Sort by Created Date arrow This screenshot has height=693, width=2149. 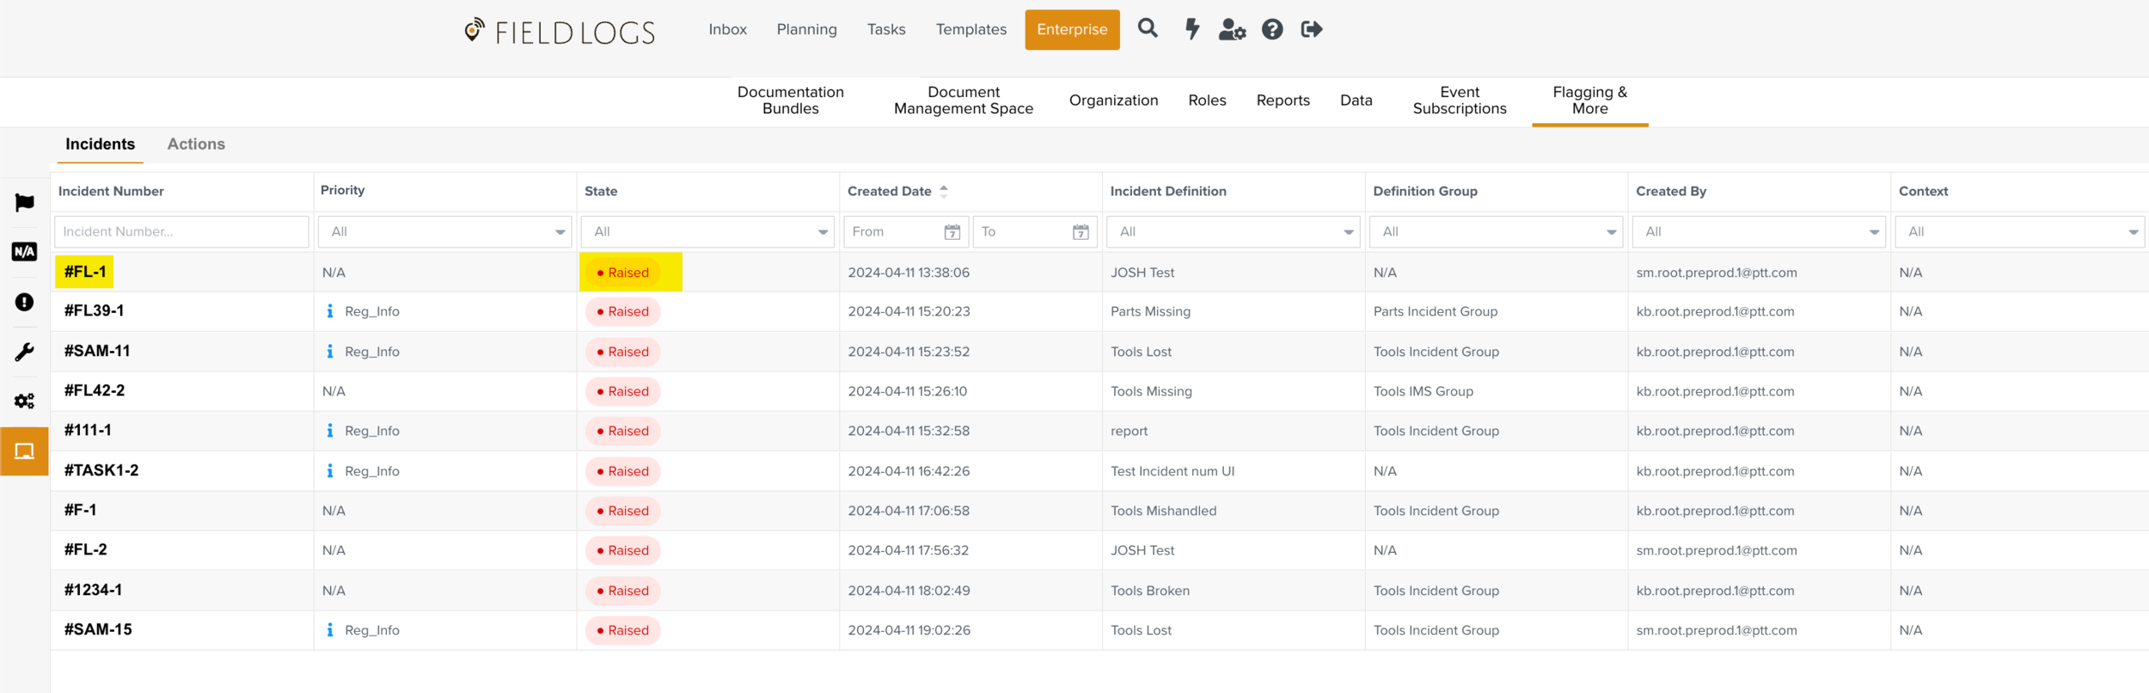click(944, 192)
